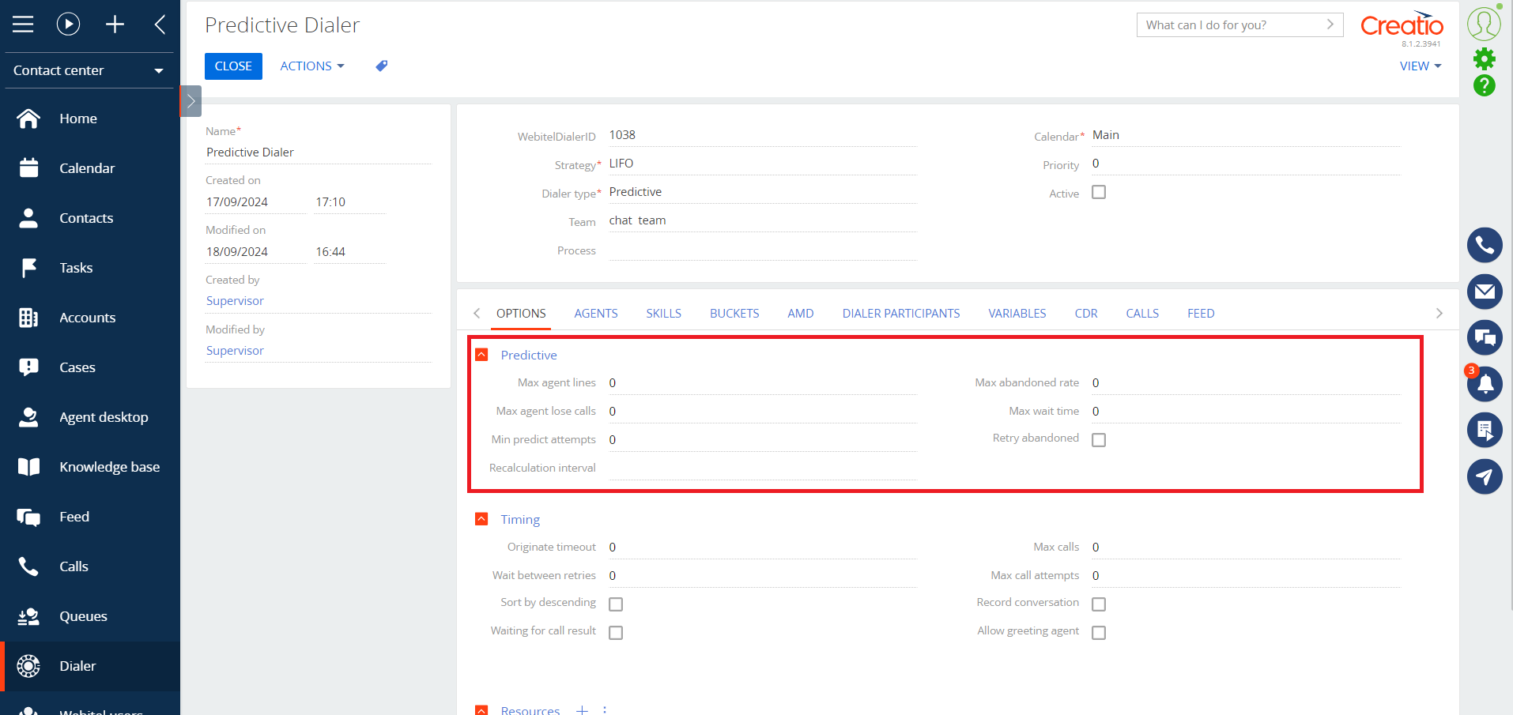Open the Resources section more options menu
The image size is (1513, 715).
[x=605, y=710]
